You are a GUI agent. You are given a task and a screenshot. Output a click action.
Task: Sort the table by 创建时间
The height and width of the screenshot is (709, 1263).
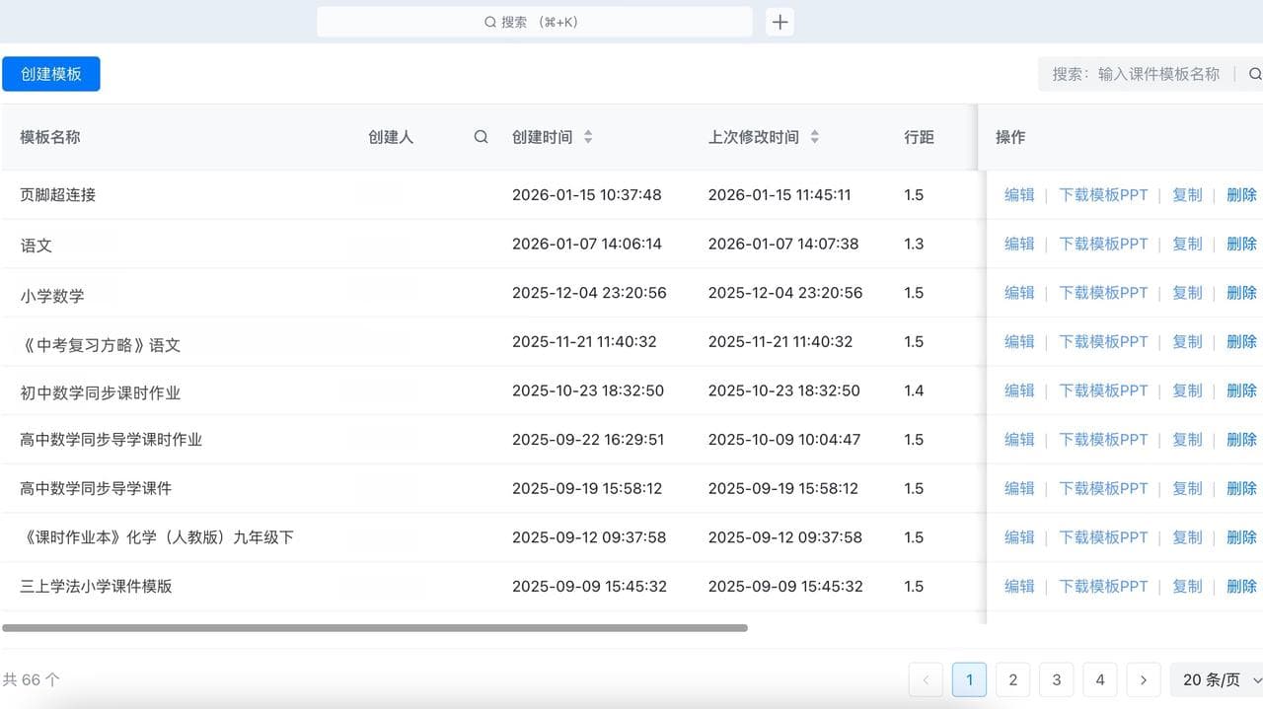click(589, 137)
